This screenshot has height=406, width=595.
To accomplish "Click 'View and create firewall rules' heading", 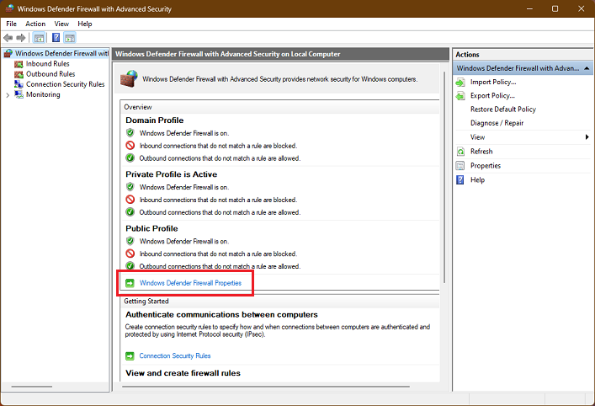I will (183, 373).
